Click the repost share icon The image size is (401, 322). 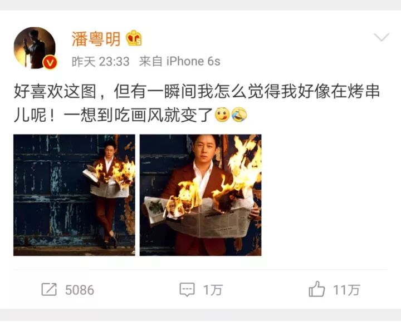coord(49,290)
